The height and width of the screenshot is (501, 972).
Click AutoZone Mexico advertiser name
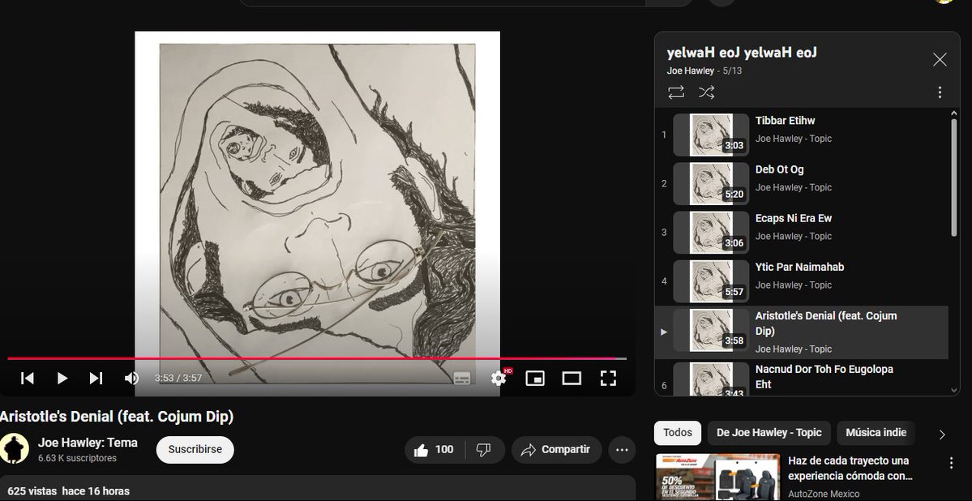pyautogui.click(x=824, y=495)
